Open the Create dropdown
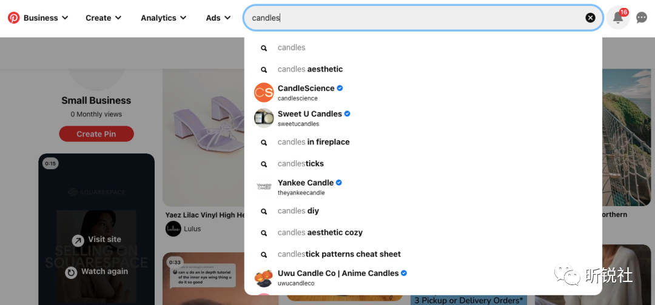 point(103,18)
